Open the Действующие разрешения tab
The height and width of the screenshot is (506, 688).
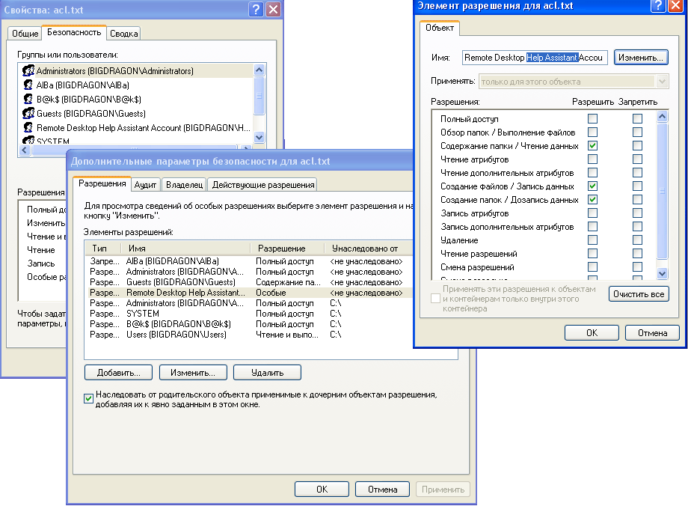[262, 185]
